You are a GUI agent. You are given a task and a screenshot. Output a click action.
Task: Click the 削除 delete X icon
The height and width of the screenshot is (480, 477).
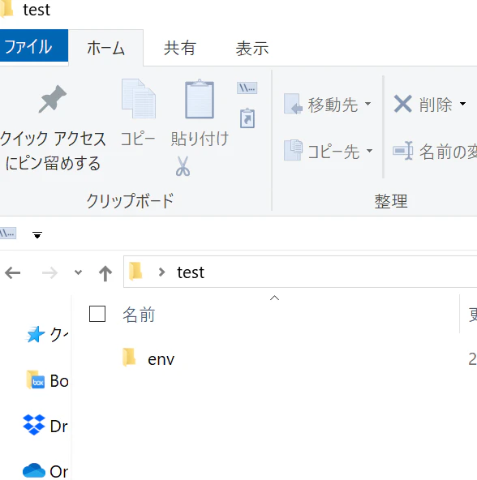402,104
